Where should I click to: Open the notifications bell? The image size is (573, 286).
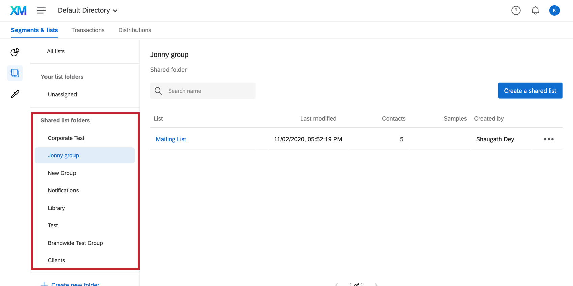coord(535,11)
